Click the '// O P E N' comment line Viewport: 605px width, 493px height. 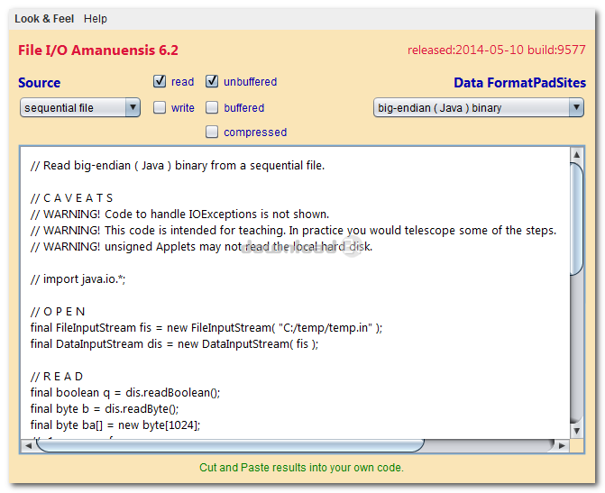[x=58, y=311]
